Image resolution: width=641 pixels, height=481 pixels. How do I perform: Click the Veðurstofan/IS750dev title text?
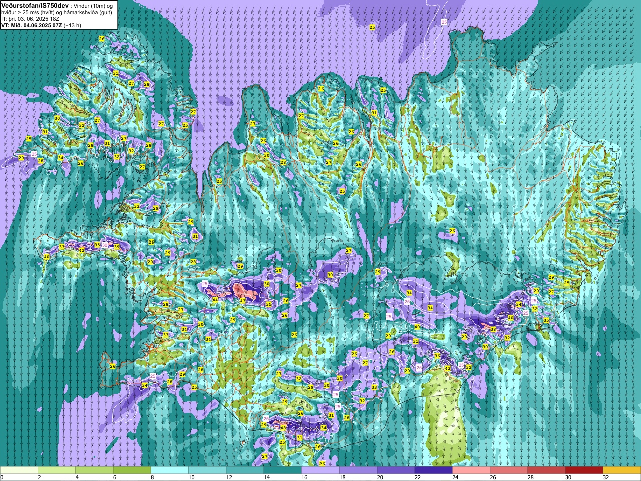tap(35, 5)
